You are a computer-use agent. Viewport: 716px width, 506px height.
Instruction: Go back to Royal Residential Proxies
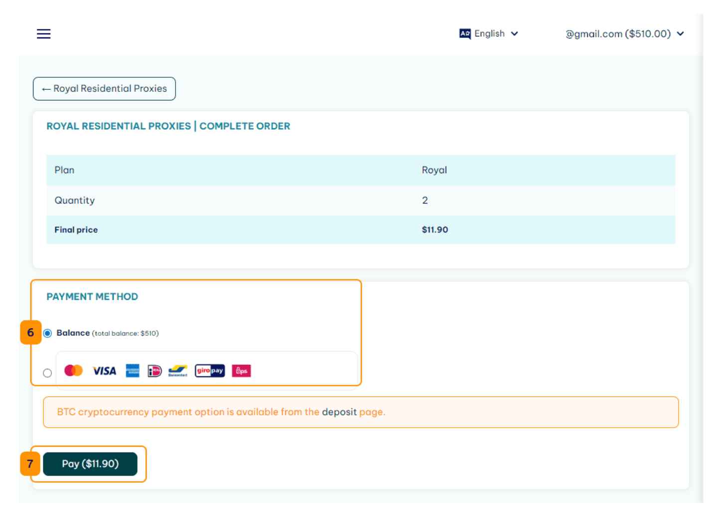coord(104,89)
